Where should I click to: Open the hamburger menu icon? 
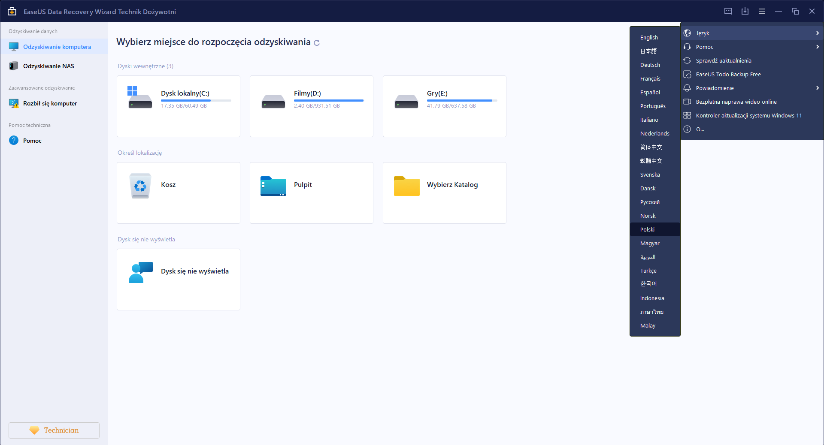(x=762, y=12)
